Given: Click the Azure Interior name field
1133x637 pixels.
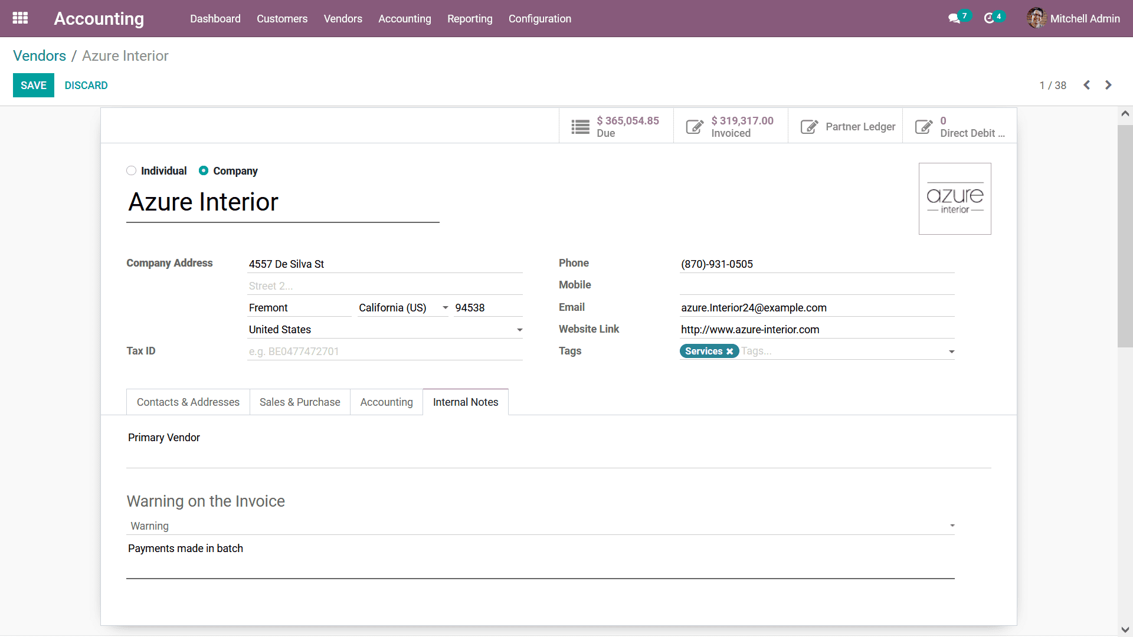Looking at the screenshot, I should 283,202.
